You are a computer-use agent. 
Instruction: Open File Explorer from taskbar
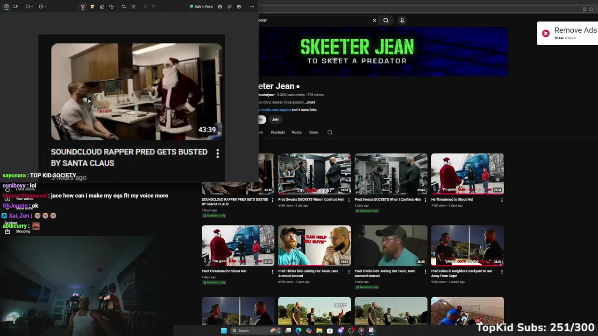point(319,330)
